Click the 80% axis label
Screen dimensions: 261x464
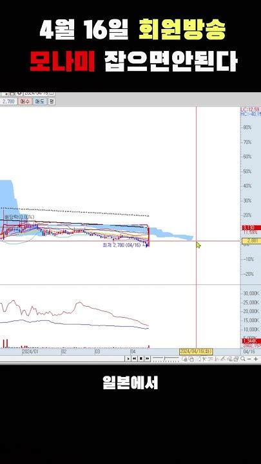(x=247, y=127)
